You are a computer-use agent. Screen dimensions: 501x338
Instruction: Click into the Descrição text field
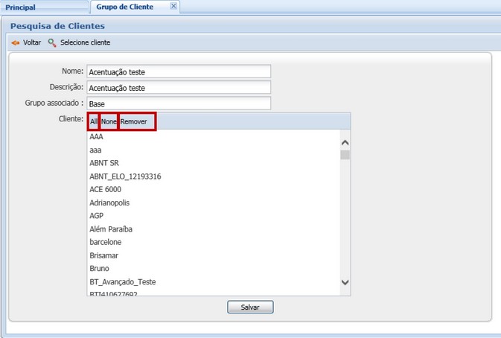[x=178, y=88]
